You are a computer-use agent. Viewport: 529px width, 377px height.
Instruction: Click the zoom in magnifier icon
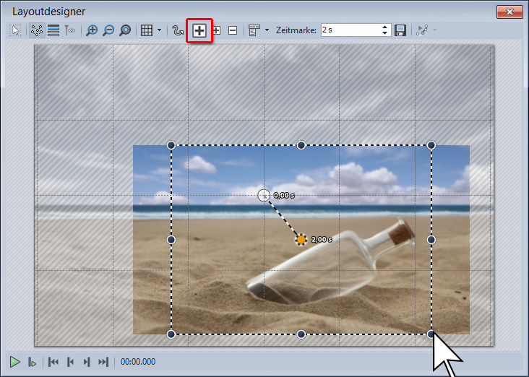92,30
